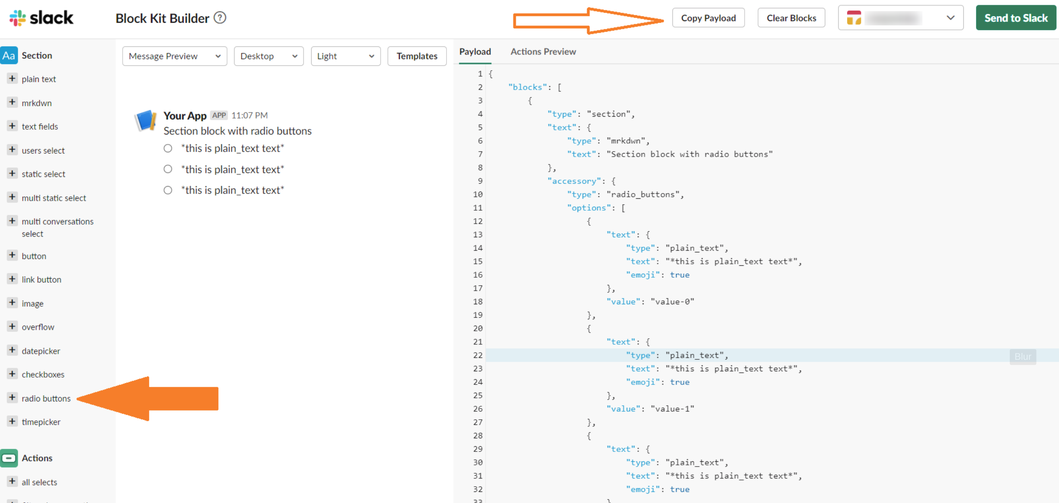This screenshot has height=503, width=1059.
Task: Click line 22 in the payload editor
Action: coord(699,355)
